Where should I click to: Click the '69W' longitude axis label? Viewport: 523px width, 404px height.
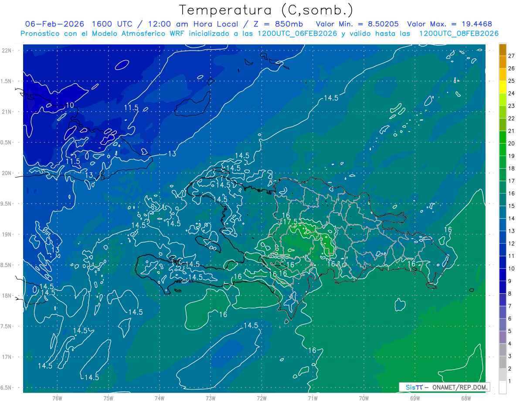(x=415, y=398)
